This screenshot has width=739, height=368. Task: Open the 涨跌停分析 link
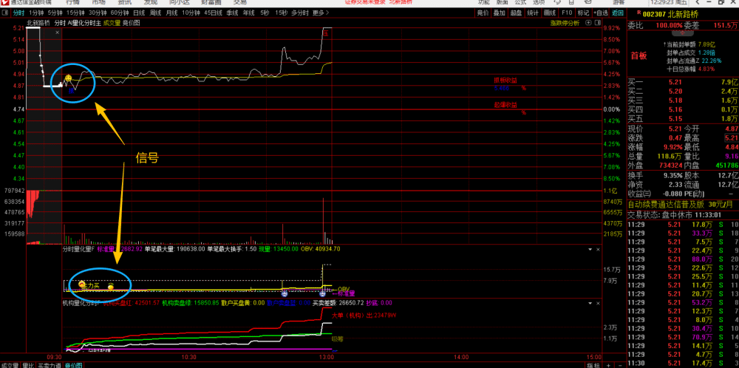point(565,23)
